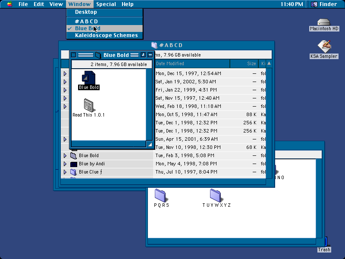Expand the row dated Fri, Jan 22, 1999
The width and height of the screenshot is (345, 259).
(65, 90)
